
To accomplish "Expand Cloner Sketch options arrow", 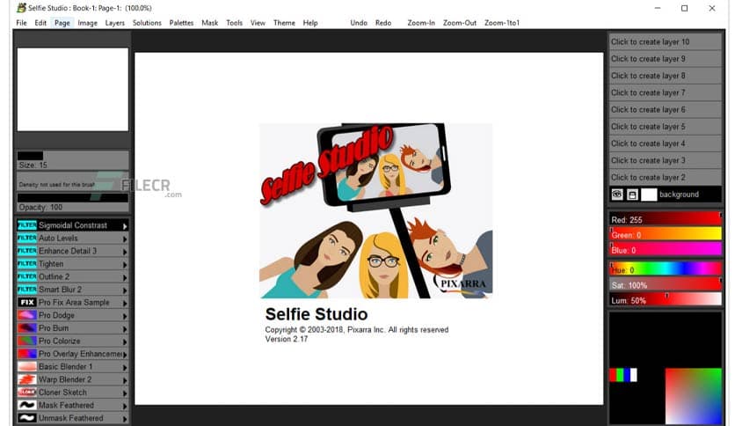I will (125, 393).
